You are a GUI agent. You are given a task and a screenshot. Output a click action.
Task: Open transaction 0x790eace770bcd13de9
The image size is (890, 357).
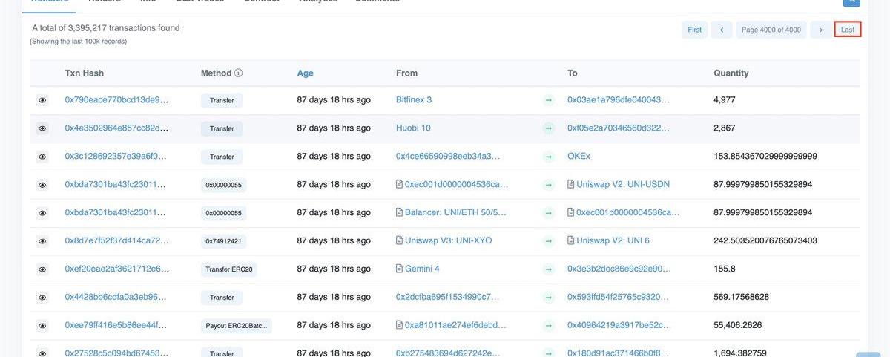pos(117,99)
